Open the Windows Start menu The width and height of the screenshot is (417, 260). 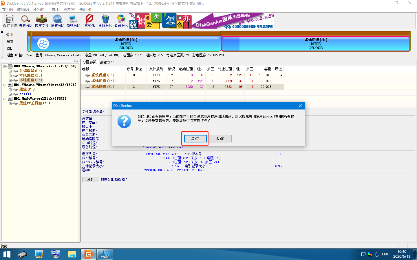click(7, 254)
